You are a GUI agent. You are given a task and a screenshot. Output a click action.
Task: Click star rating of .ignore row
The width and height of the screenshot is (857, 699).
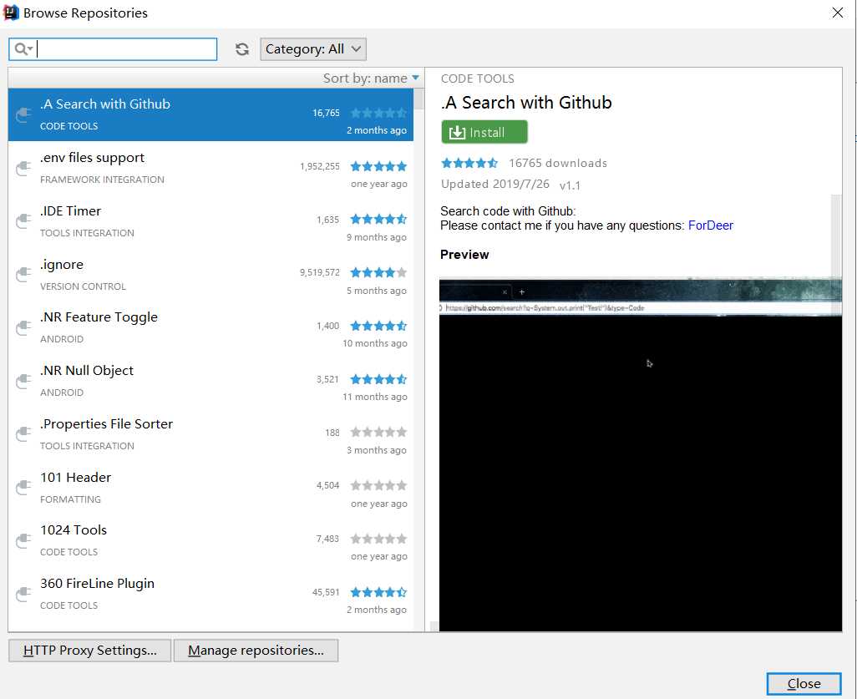click(x=378, y=272)
